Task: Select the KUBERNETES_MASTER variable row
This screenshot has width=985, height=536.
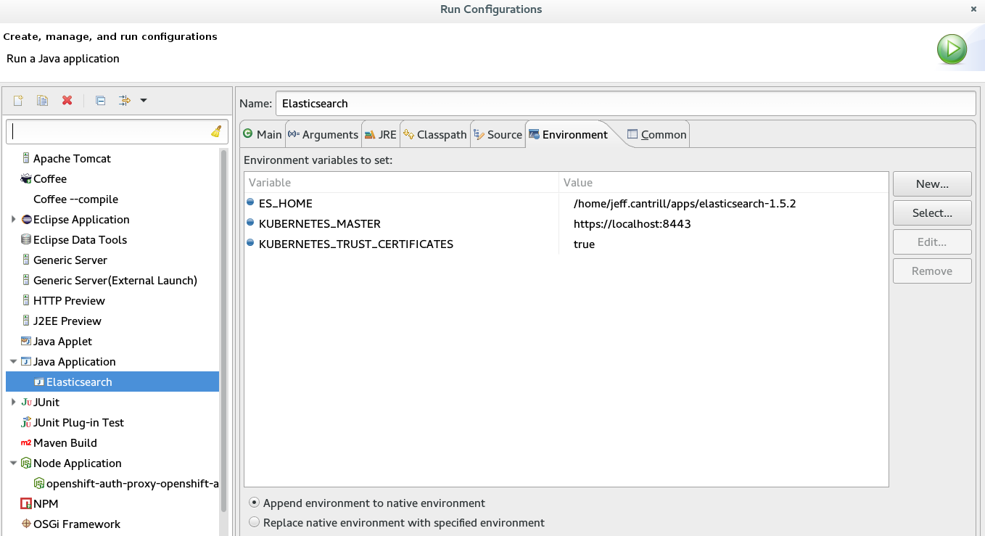Action: [566, 223]
